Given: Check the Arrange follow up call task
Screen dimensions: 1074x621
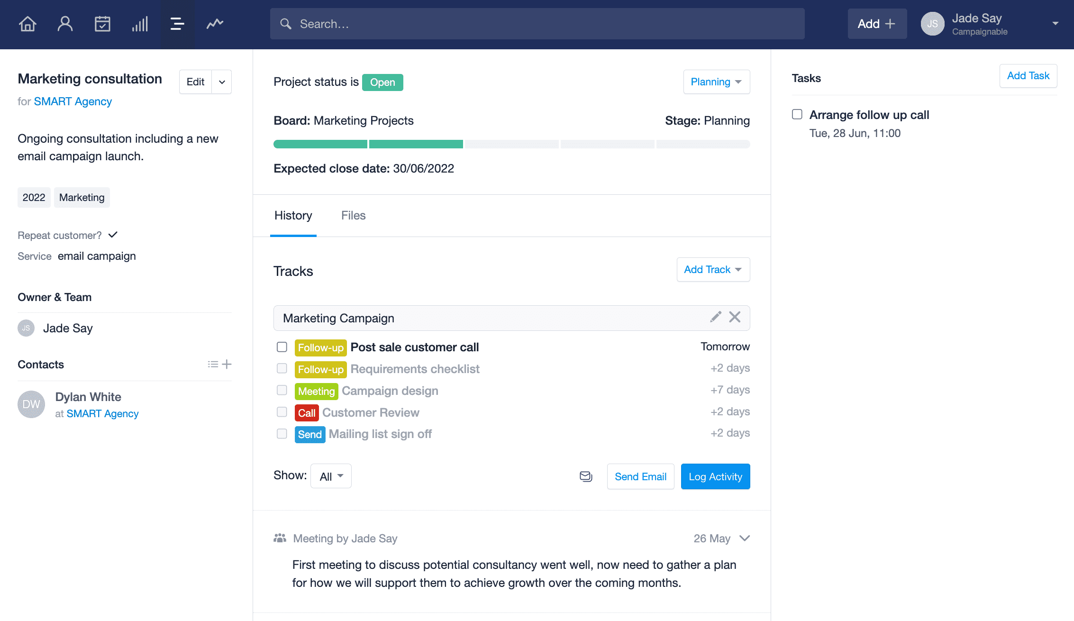Looking at the screenshot, I should pos(797,114).
